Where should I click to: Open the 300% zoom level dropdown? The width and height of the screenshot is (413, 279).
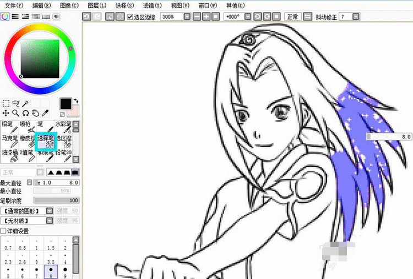click(188, 17)
